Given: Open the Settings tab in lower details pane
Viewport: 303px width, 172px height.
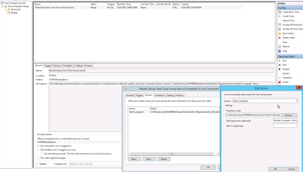Looking at the screenshot, I should 79,66.
